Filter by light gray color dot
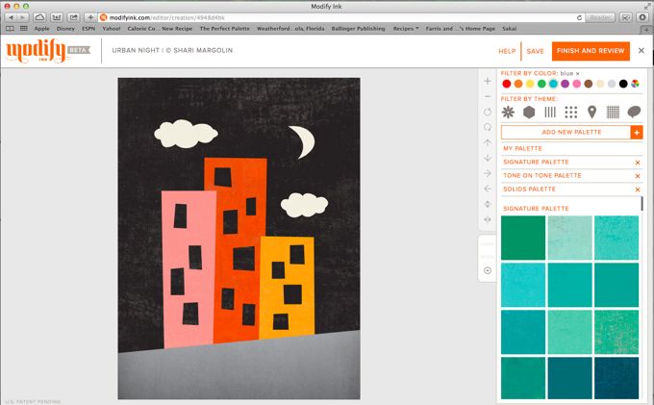The image size is (654, 405). 612,84
